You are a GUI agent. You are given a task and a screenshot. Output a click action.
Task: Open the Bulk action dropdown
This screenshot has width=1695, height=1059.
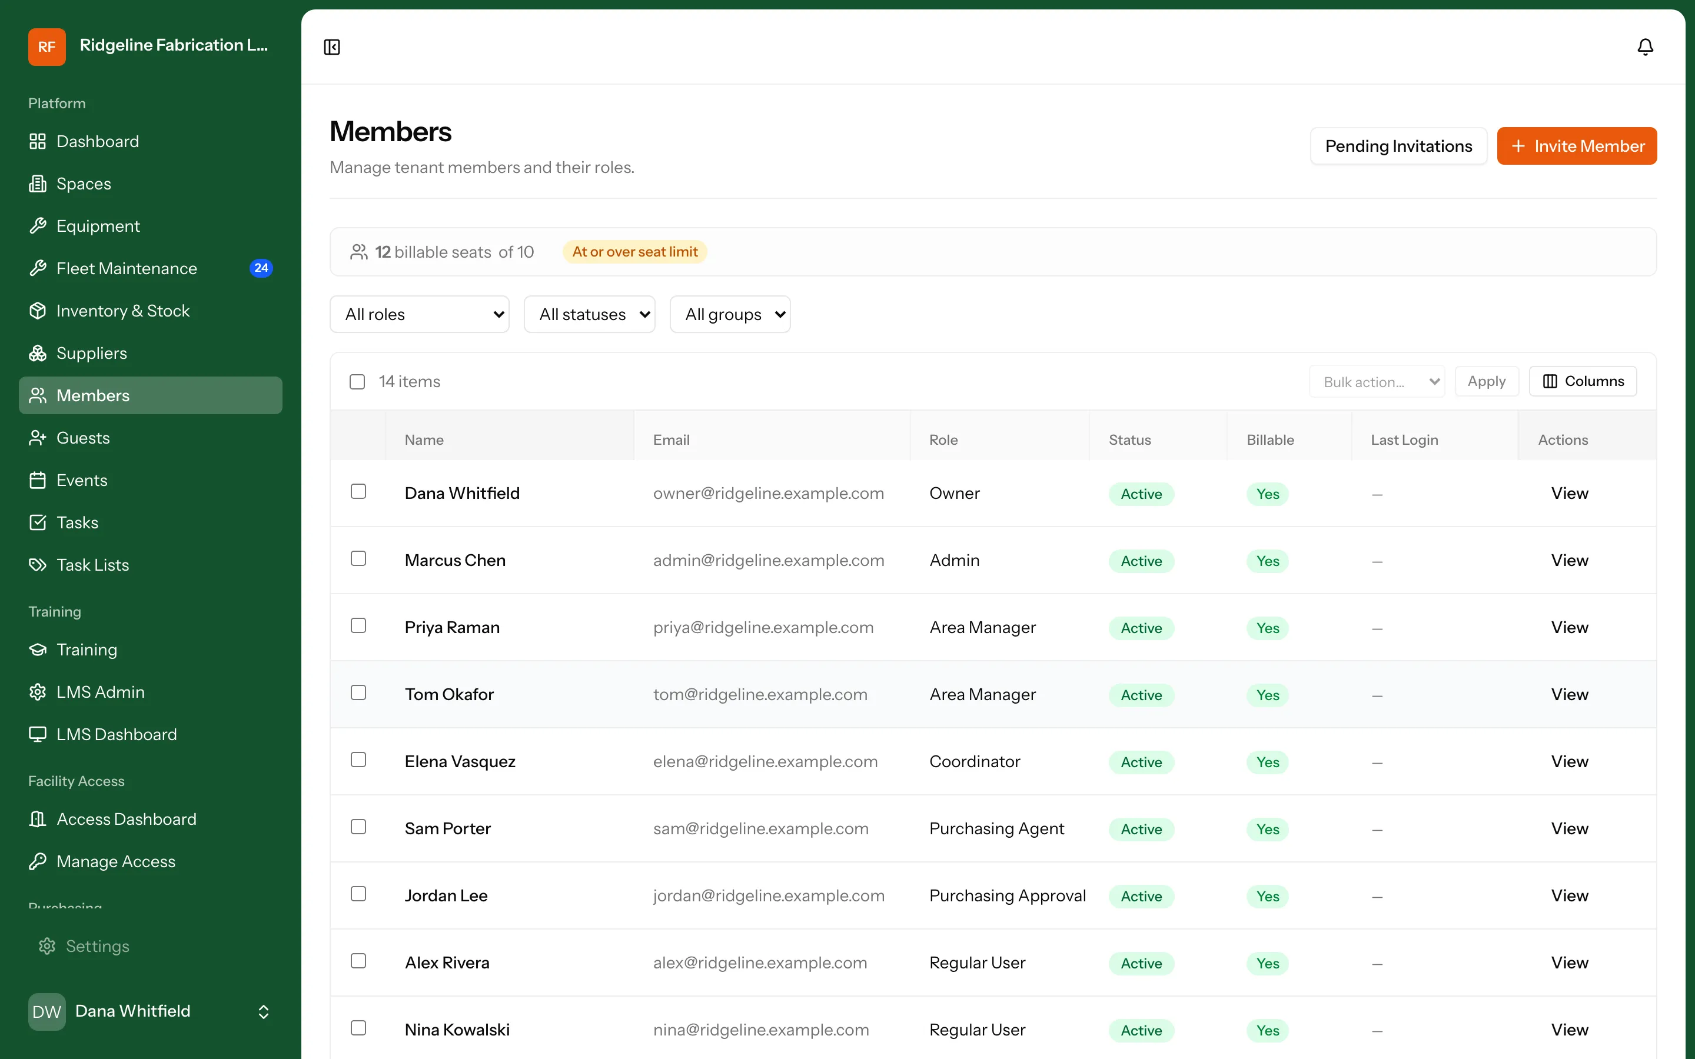[1377, 382]
